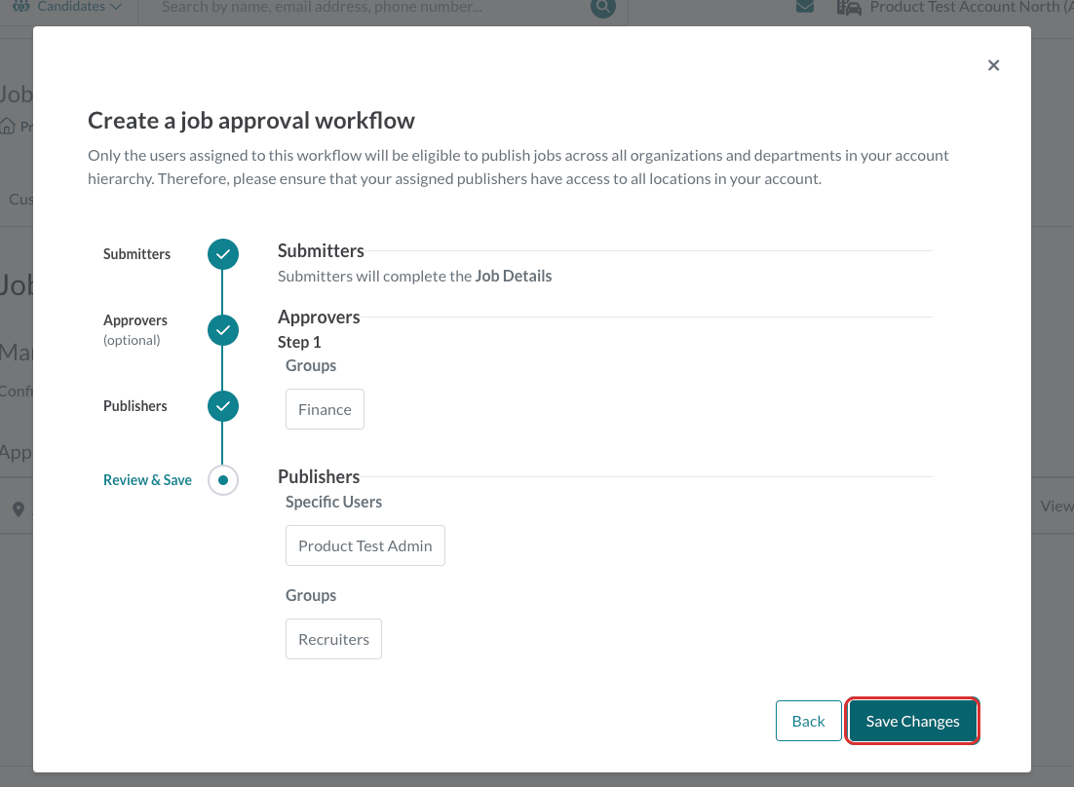Click the 'Create a job approval workflow' heading
This screenshot has height=787, width=1074.
251,121
